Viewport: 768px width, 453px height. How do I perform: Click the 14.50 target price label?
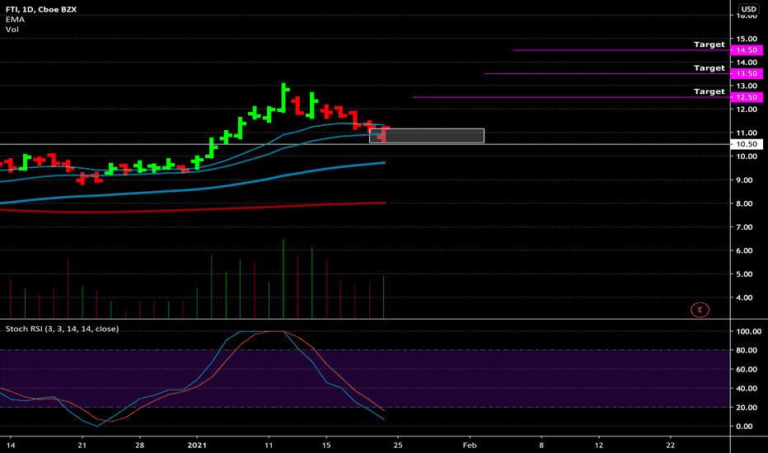747,50
